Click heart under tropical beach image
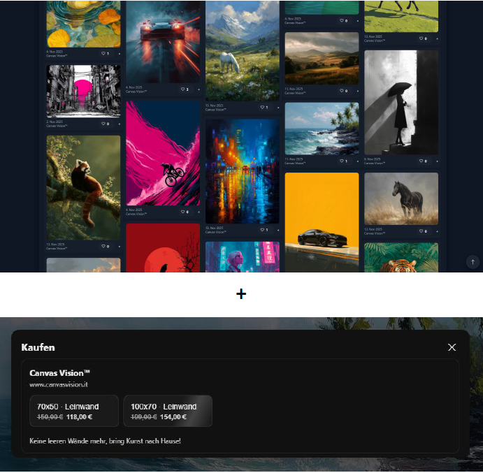The width and height of the screenshot is (483, 473). [x=342, y=161]
